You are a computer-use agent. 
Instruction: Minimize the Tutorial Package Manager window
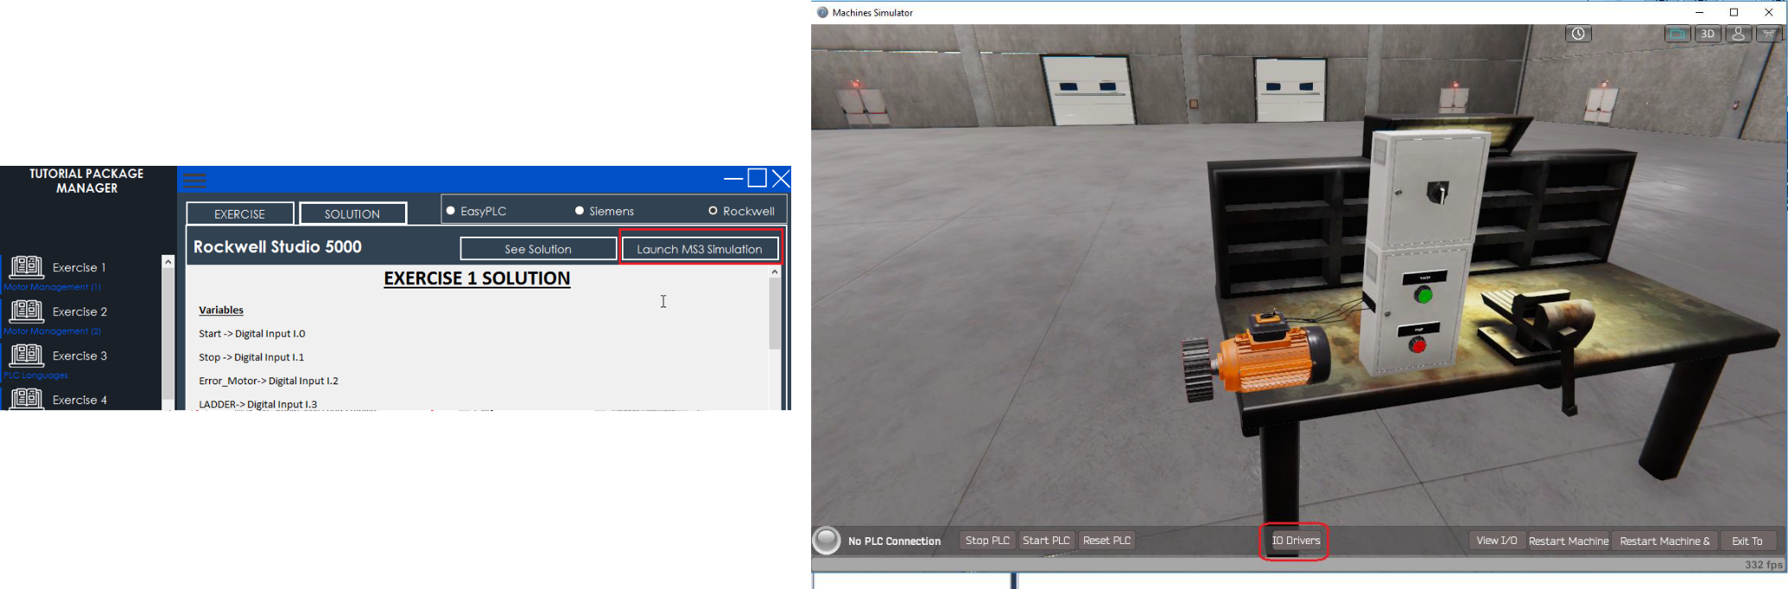[733, 179]
